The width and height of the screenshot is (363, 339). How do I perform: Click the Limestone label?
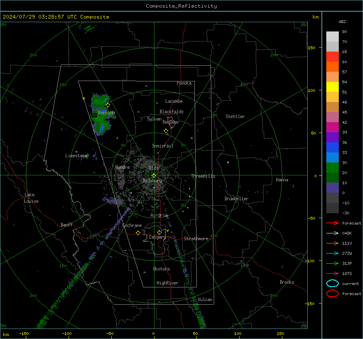(76, 156)
